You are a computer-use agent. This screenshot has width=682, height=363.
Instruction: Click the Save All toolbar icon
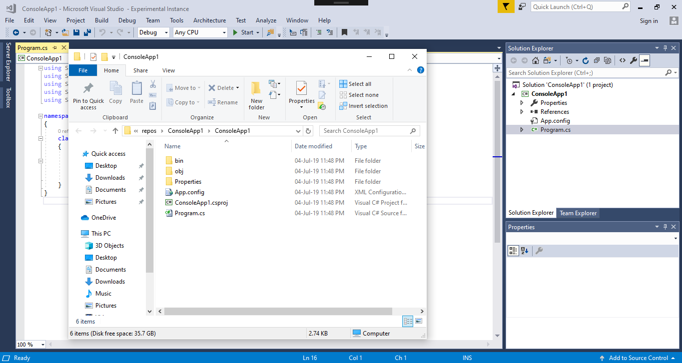point(87,32)
